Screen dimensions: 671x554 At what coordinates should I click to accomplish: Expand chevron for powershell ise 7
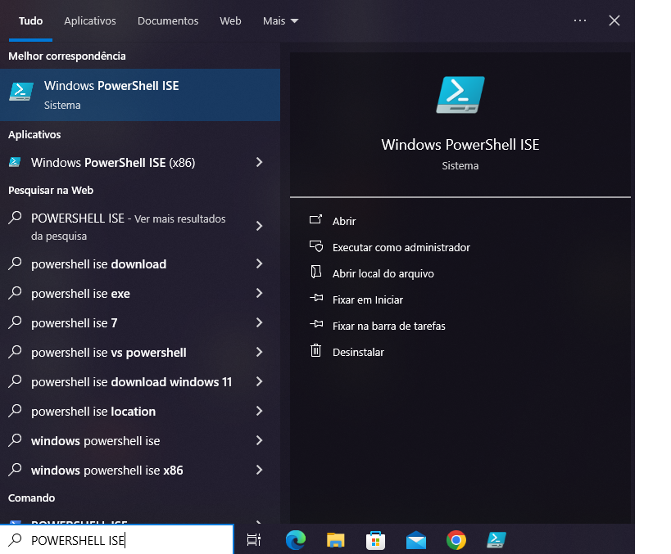[259, 322]
